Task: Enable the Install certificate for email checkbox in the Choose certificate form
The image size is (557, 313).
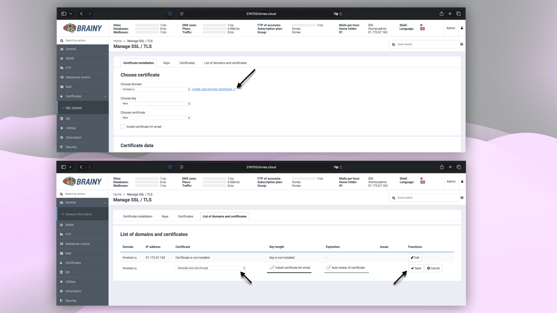Action: click(x=123, y=127)
